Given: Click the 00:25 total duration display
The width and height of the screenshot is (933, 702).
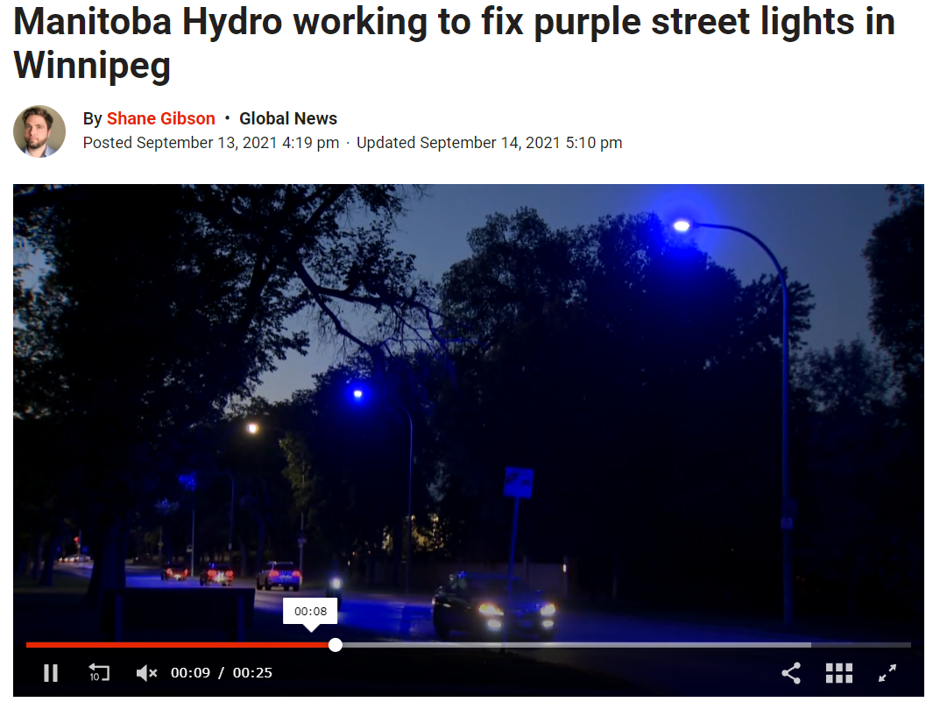Looking at the screenshot, I should pos(252,673).
